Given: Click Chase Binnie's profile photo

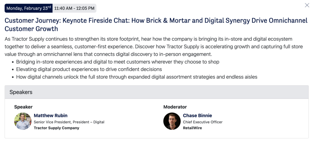Looking at the screenshot, I should pyautogui.click(x=172, y=121).
